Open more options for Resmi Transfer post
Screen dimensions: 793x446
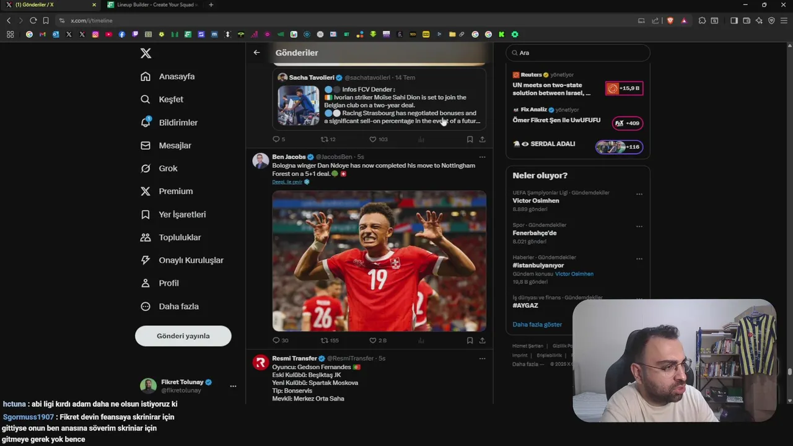pyautogui.click(x=482, y=358)
